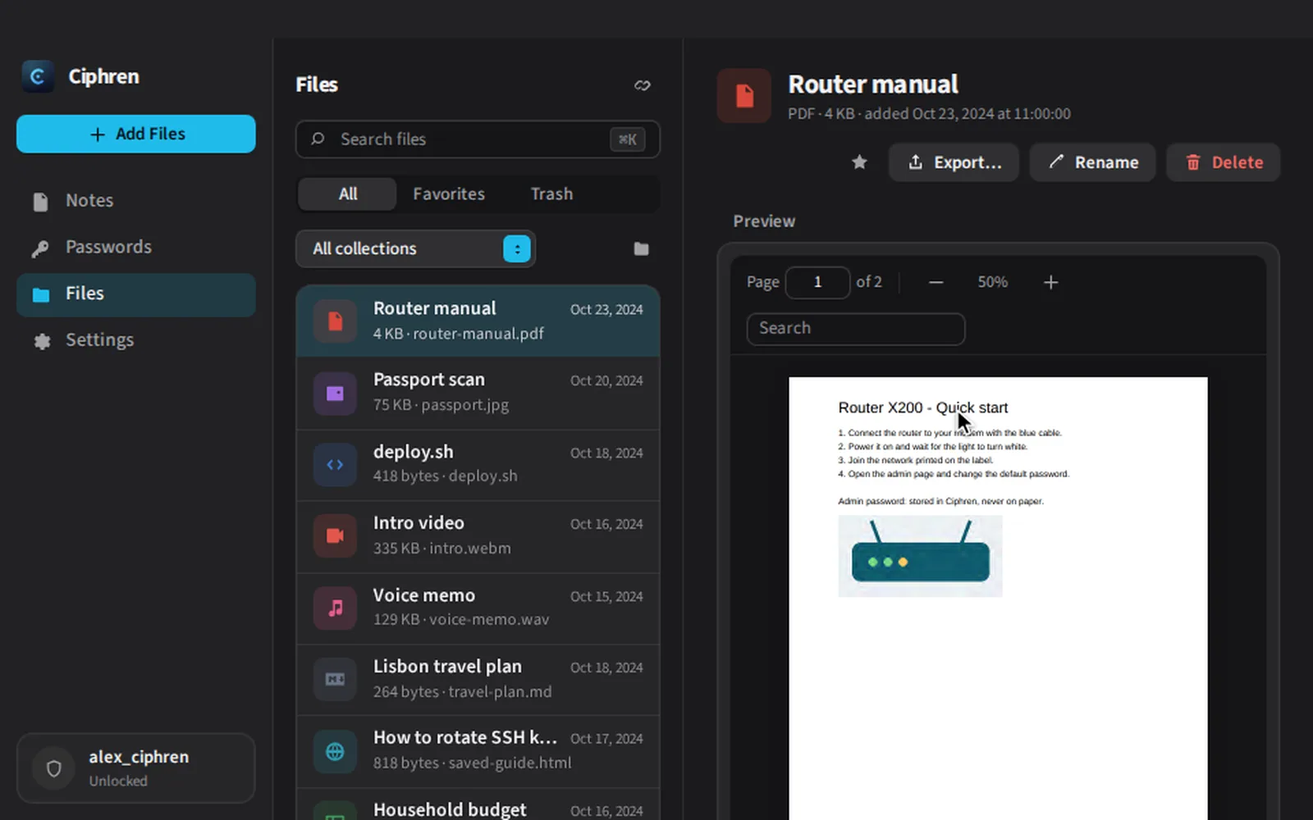Go to Passwords in sidebar
This screenshot has width=1313, height=820.
click(136, 248)
